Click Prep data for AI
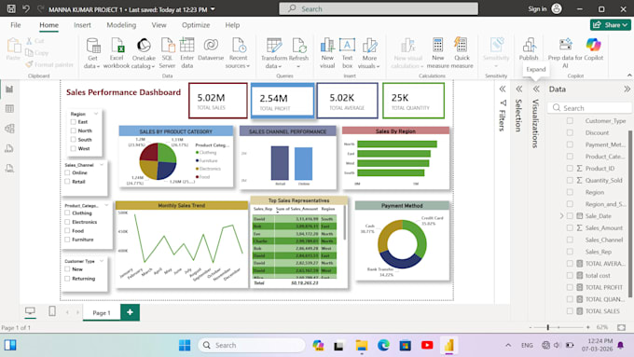The width and height of the screenshot is (634, 357). click(565, 53)
